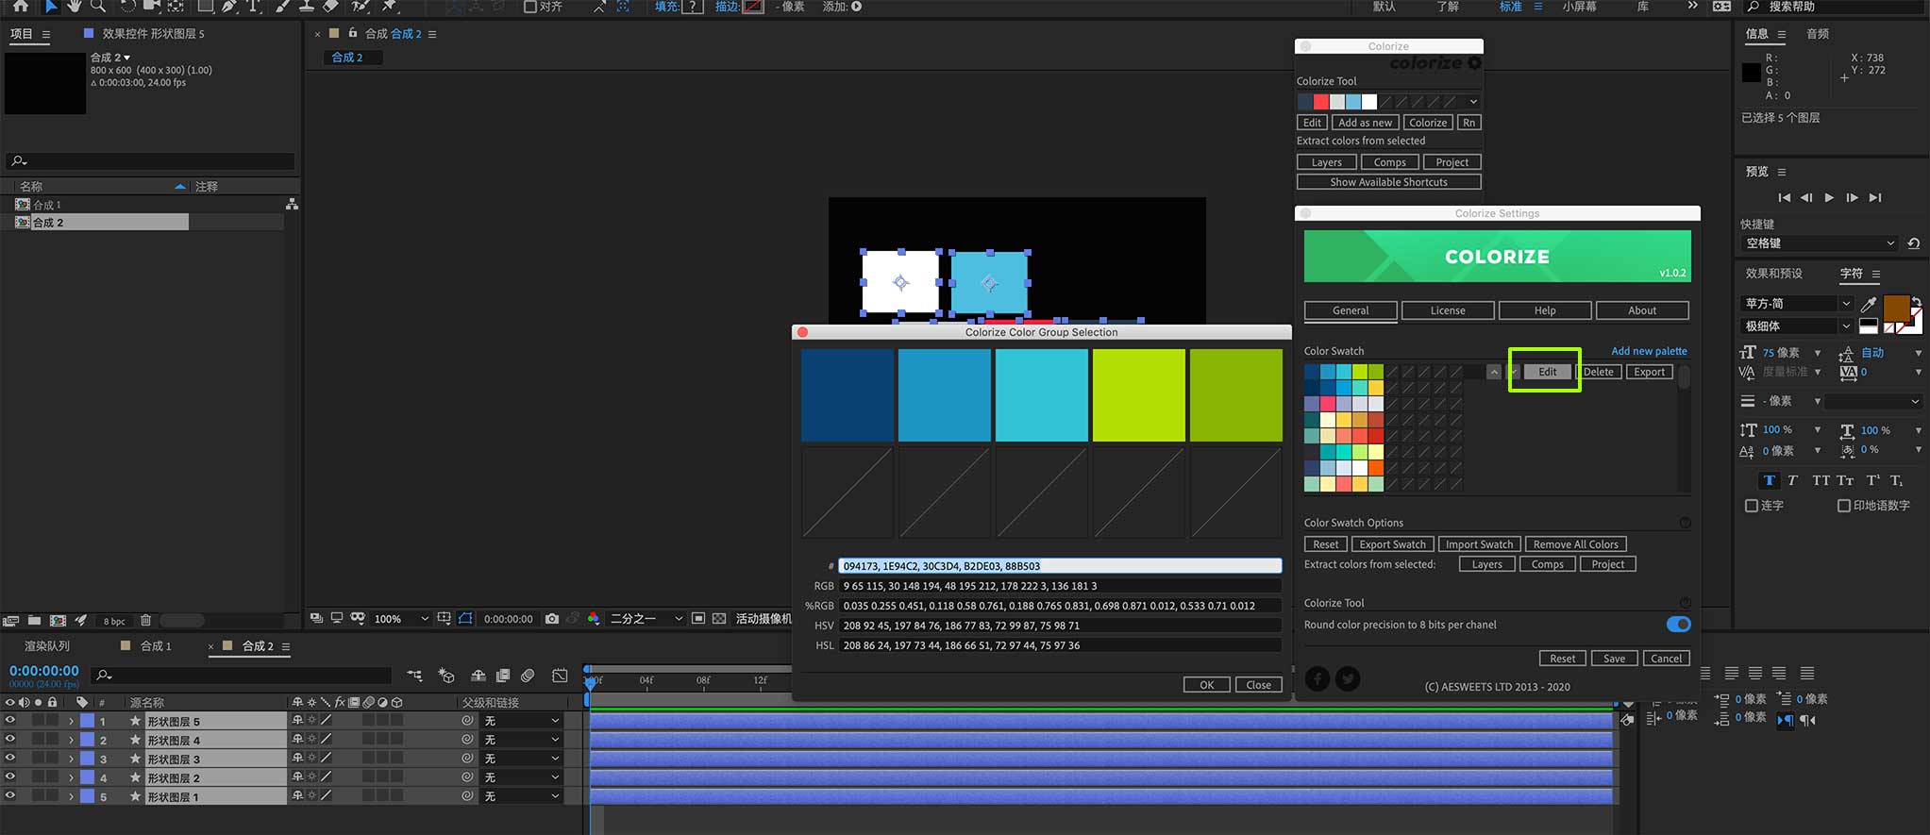Click Export palette button
The height and width of the screenshot is (835, 1930).
coord(1650,372)
